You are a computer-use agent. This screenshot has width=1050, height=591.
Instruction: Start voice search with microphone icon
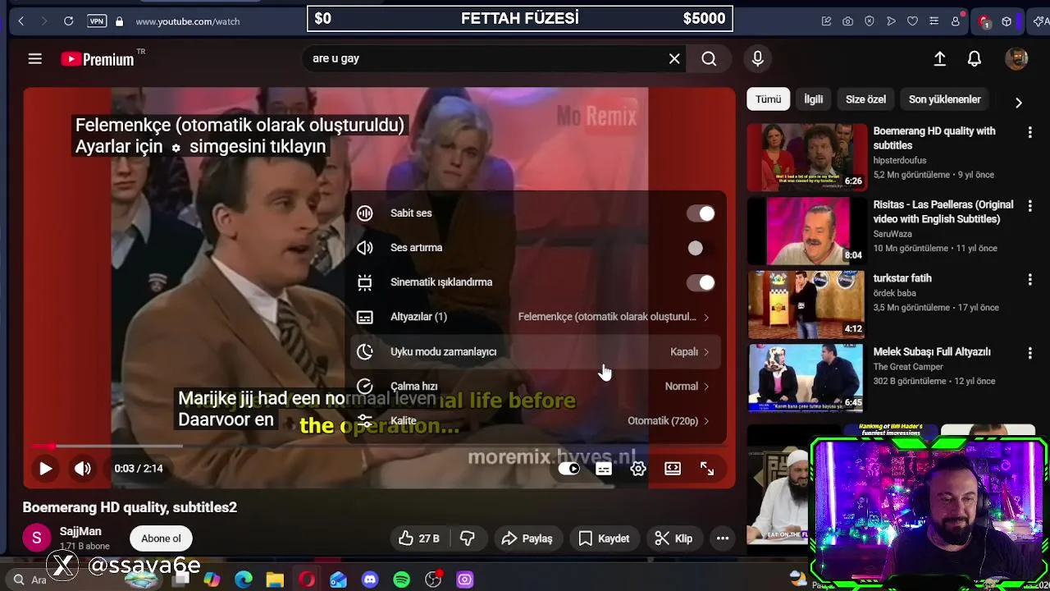coord(757,58)
